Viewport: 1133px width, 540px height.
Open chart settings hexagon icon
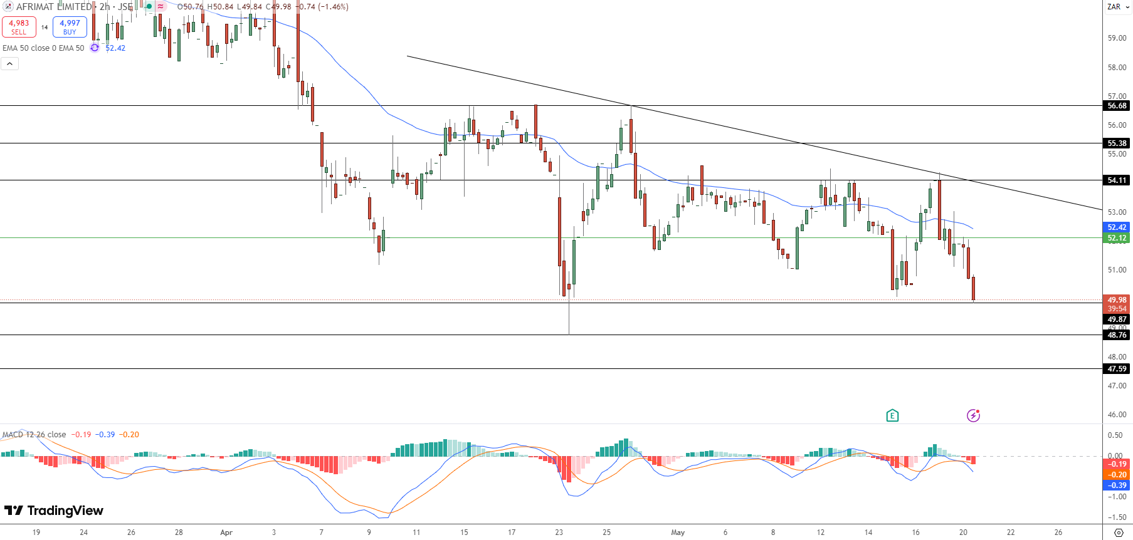(x=1119, y=532)
